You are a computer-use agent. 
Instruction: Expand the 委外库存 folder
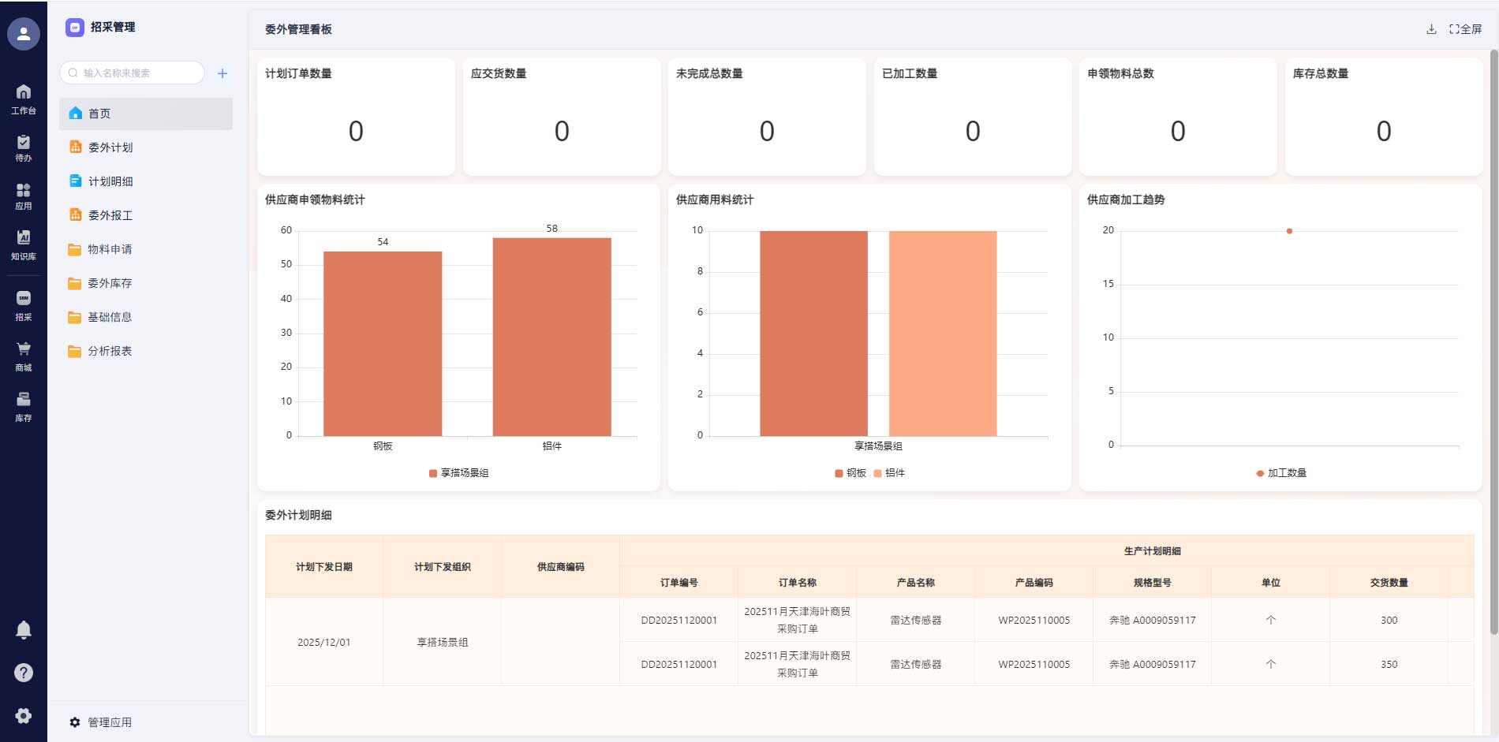[110, 283]
